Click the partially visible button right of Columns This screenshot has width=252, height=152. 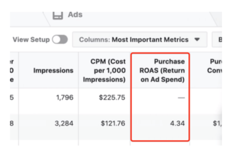[218, 39]
